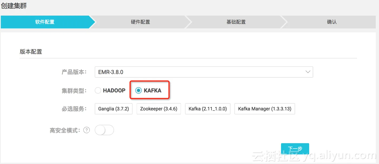Viewport: 379px width, 164px height.
Task: Click the 产品版本 label
Action: 74,72
